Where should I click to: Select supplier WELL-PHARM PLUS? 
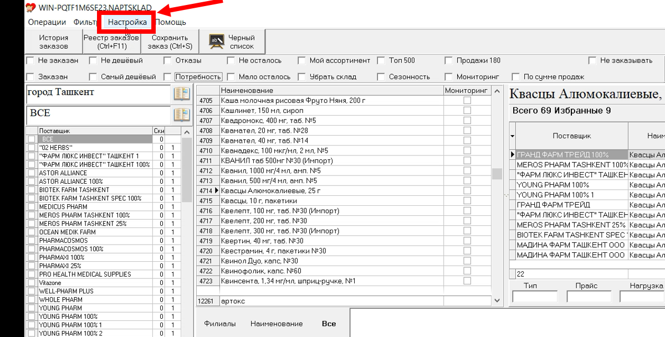(95, 291)
